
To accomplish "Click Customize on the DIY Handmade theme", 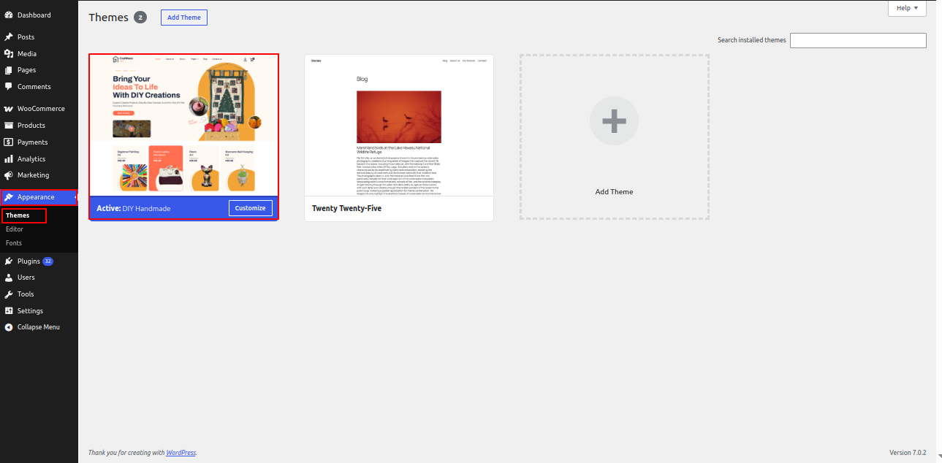I will 251,208.
